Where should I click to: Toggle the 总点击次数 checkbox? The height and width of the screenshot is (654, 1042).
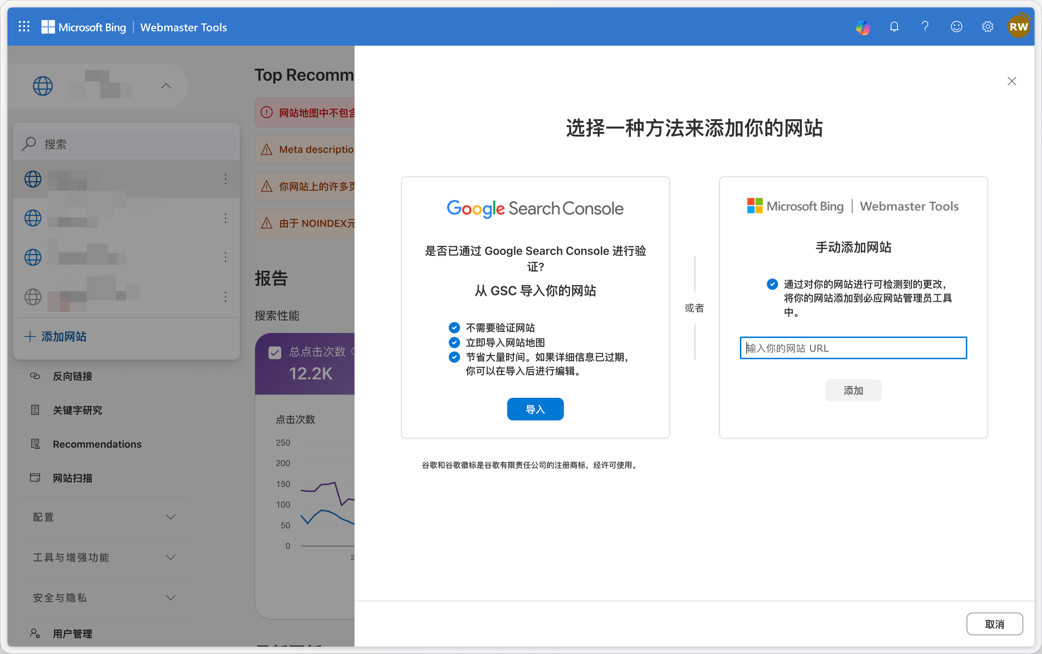pyautogui.click(x=274, y=352)
